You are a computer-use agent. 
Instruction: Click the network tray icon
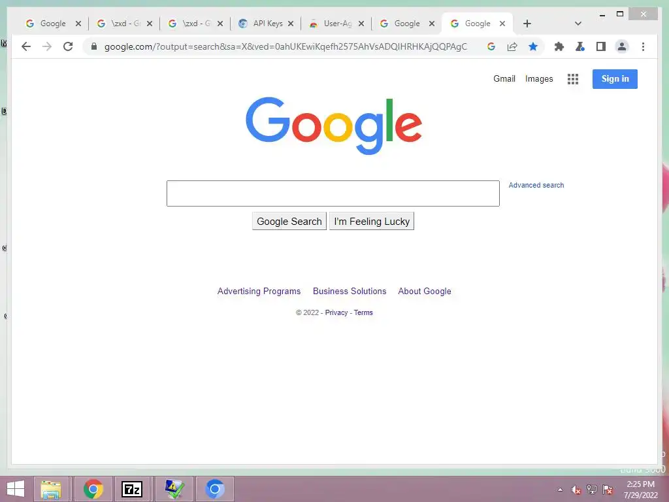[x=592, y=490]
